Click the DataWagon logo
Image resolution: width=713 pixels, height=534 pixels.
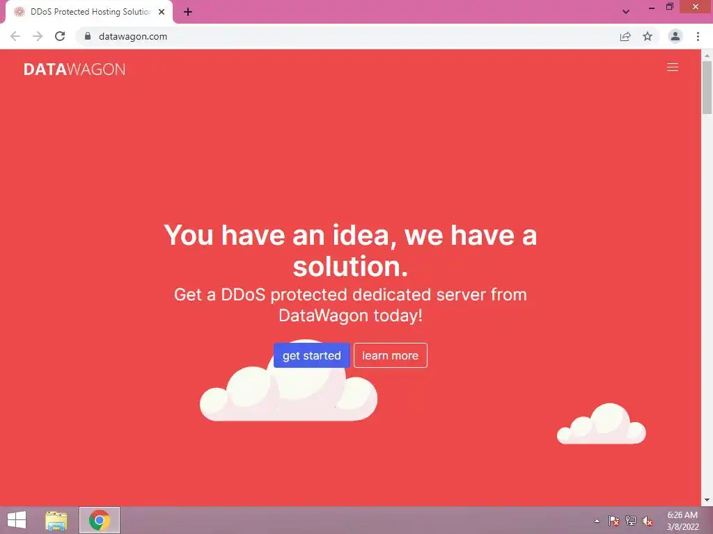click(75, 69)
